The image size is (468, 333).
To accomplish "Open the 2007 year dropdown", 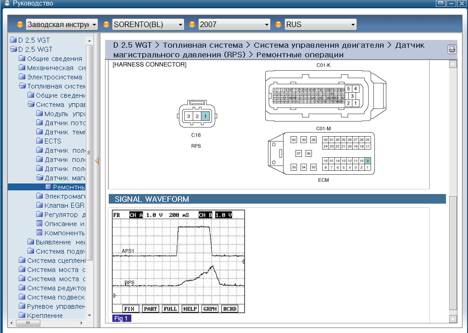I will click(x=234, y=24).
